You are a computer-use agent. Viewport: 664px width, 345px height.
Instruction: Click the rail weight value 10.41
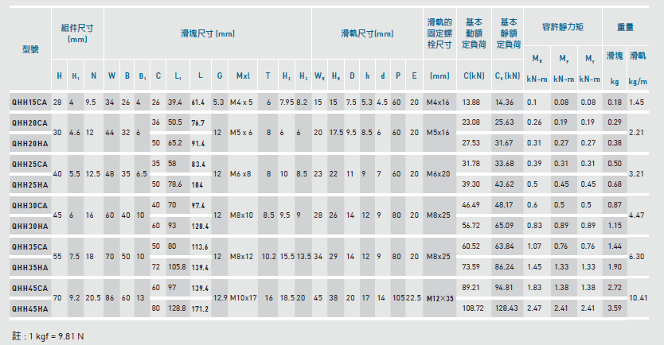(638, 297)
